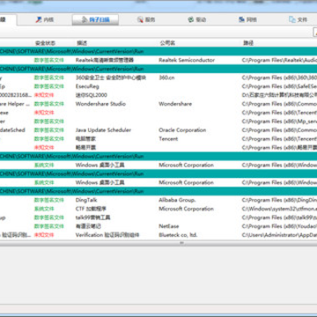This screenshot has width=317, height=317.
Task: Select the 有道云笔记 entry
Action: (x=88, y=226)
